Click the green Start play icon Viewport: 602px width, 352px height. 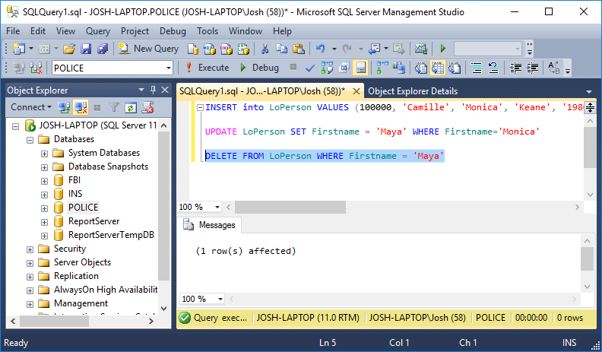click(x=443, y=49)
